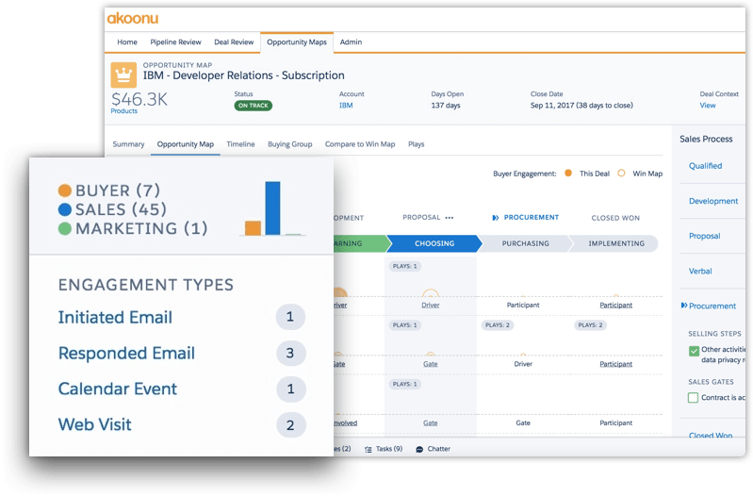This screenshot has width=753, height=497.
Task: Click the Products link
Action: pyautogui.click(x=123, y=111)
